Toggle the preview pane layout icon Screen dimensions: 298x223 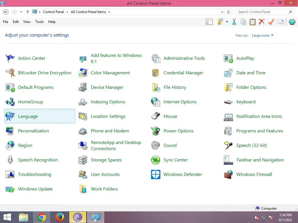209,22
